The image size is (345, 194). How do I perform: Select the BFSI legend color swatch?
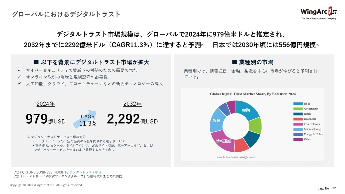[x=298, y=104]
